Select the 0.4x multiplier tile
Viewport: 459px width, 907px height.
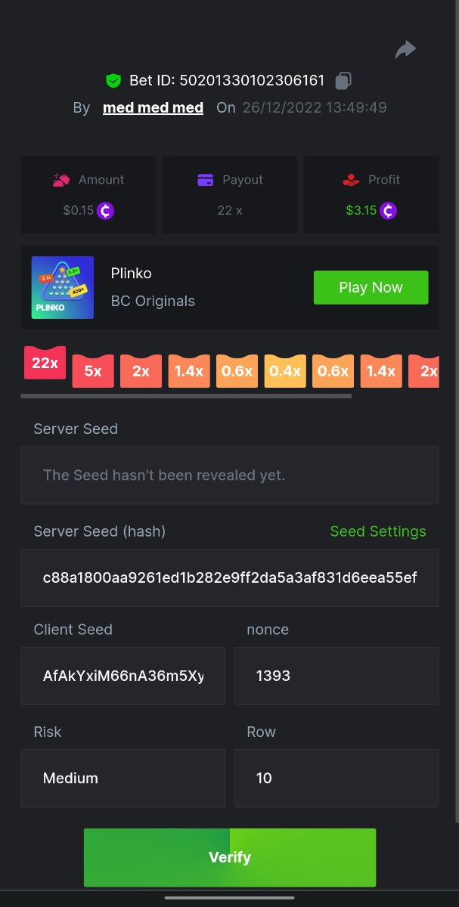tap(285, 371)
